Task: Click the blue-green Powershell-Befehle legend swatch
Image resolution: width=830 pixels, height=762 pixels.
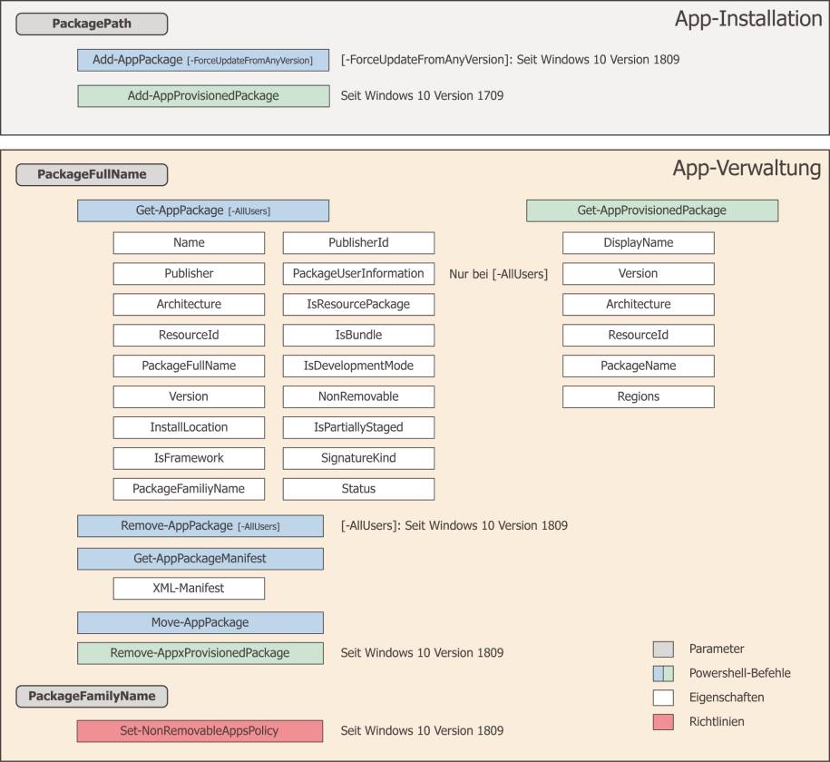Action: point(663,674)
